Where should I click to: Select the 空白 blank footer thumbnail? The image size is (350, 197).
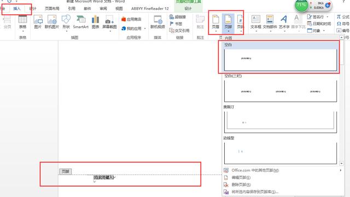pos(281,60)
